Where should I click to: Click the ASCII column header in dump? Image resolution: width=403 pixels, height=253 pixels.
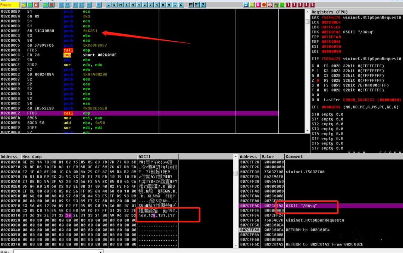157,157
